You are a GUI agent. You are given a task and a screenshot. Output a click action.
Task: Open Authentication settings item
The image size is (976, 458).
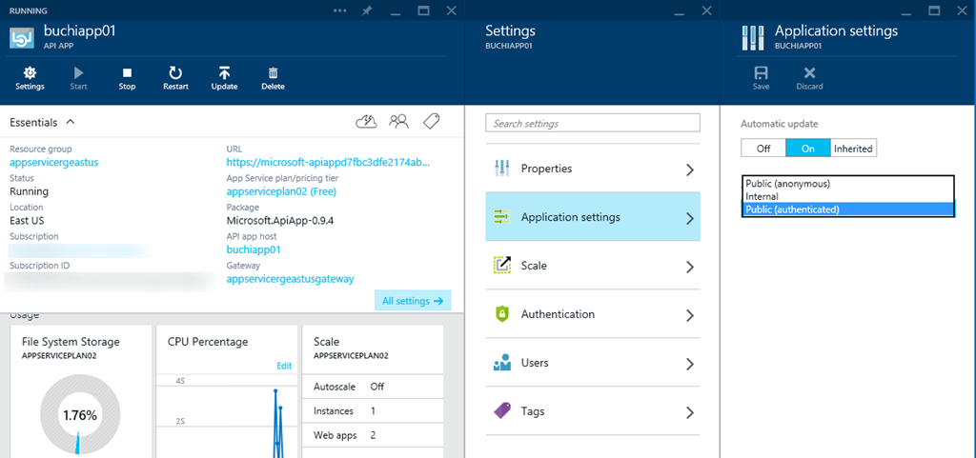point(593,314)
